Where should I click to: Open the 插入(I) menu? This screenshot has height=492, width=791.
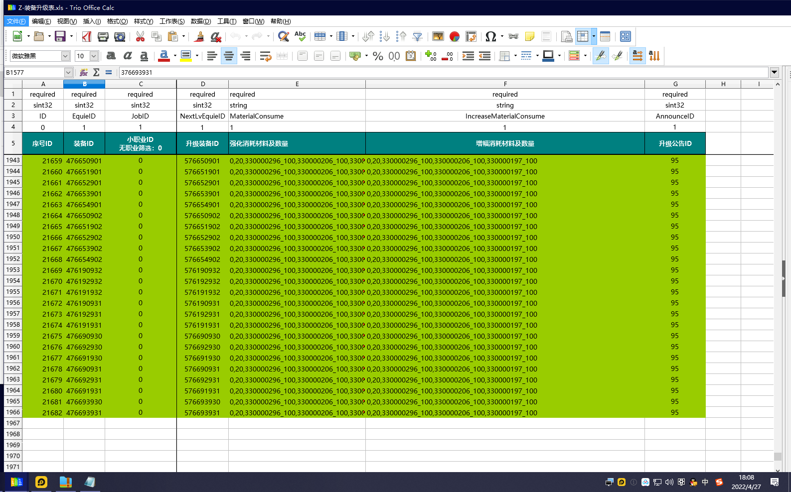pos(92,21)
